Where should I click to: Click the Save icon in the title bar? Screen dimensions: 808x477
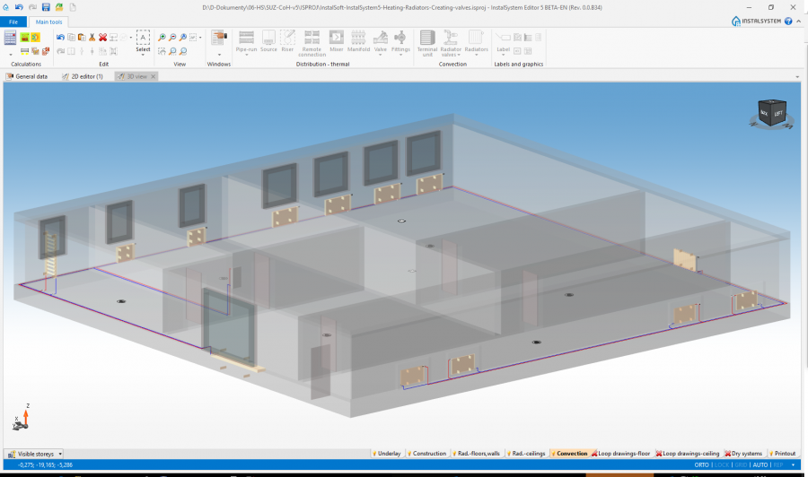click(x=45, y=7)
